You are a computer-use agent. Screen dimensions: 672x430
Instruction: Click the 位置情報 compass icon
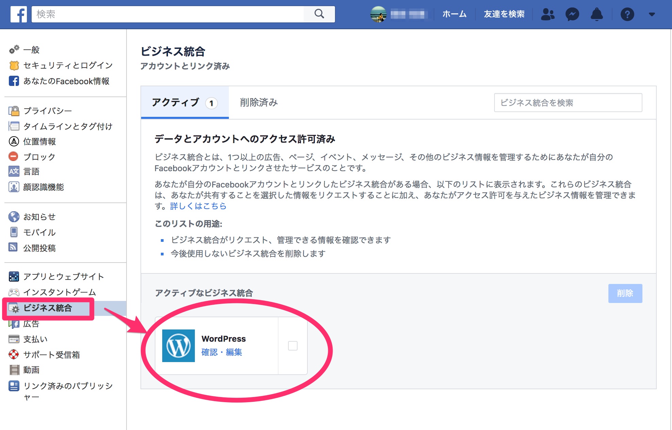pos(14,141)
